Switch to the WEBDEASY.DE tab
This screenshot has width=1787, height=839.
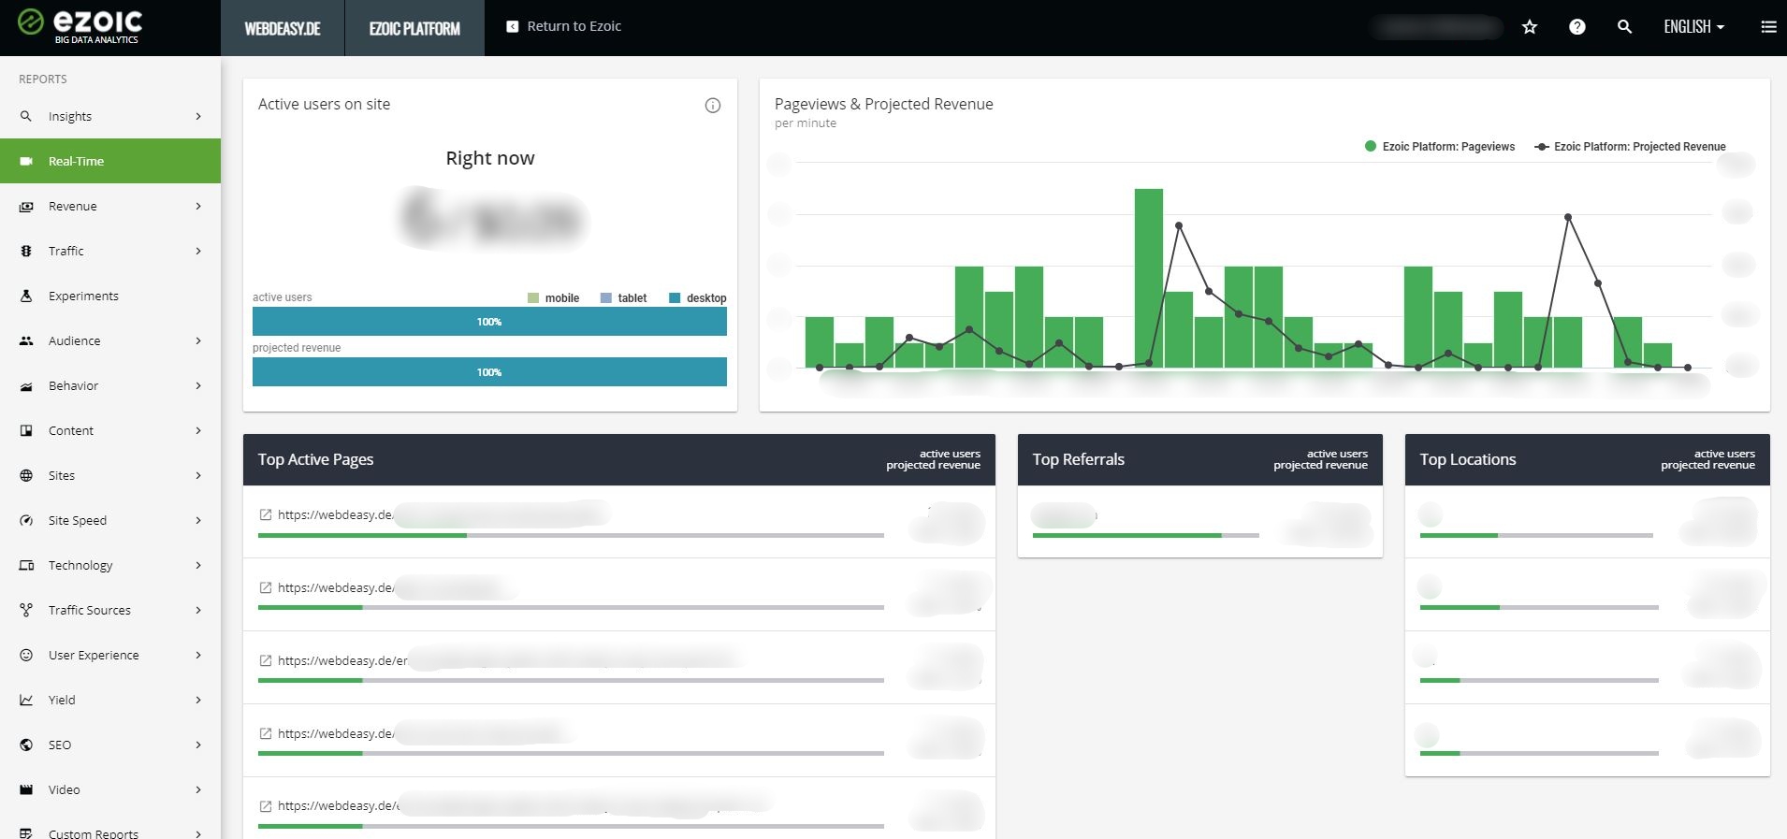point(283,28)
